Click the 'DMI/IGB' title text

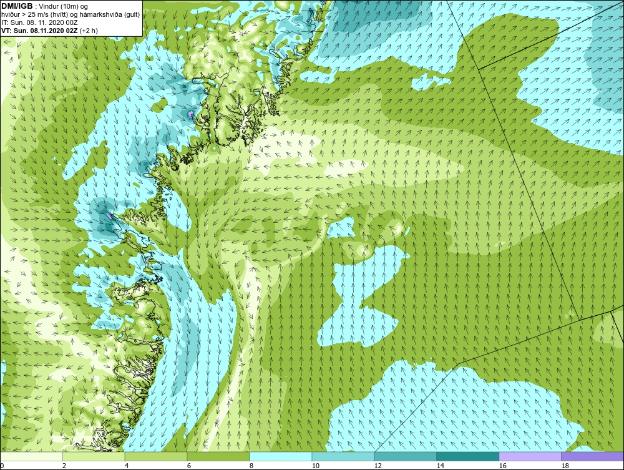pos(17,6)
